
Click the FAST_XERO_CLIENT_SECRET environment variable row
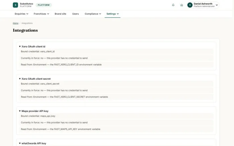tap(116, 97)
